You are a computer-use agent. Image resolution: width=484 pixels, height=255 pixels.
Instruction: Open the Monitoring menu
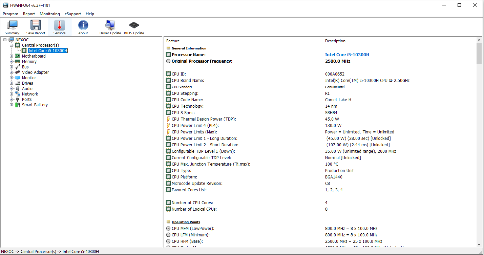[50, 14]
